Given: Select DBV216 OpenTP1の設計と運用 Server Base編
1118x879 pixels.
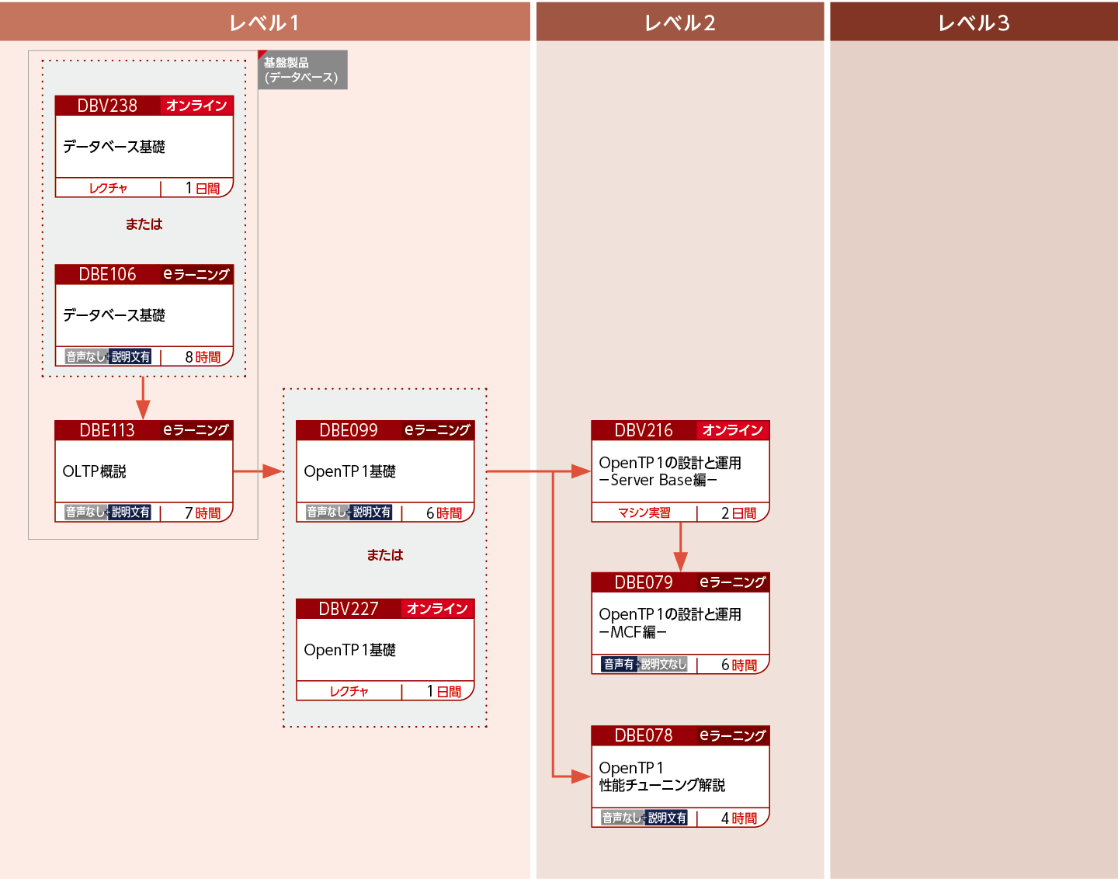Looking at the screenshot, I should pos(680,471).
